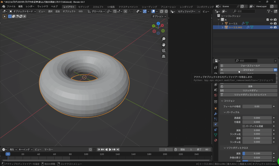Click the Blender logo menu icon
Image resolution: width=279 pixels, height=166 pixels.
click(x=4, y=7)
